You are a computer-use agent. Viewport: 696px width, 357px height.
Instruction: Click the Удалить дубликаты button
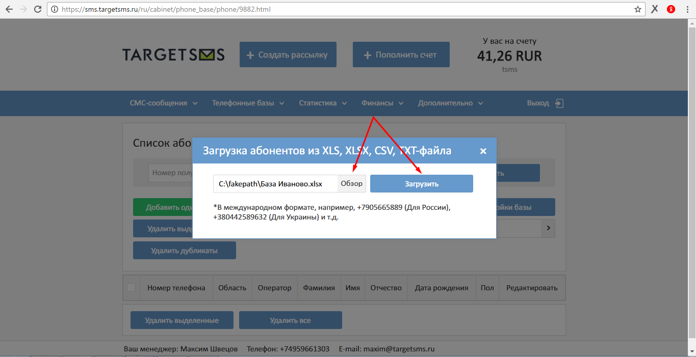[x=185, y=251]
